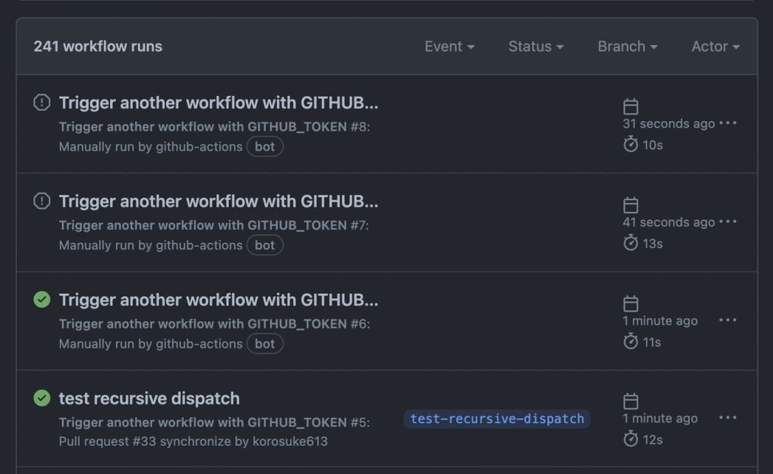Open the Event filter dropdown
This screenshot has height=474, width=773.
[449, 46]
